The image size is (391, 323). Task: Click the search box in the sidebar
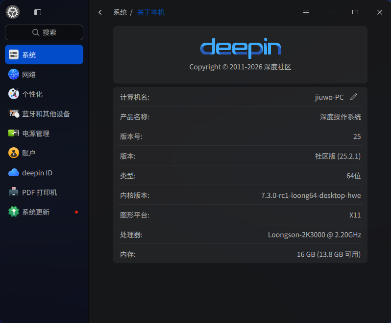click(x=44, y=32)
